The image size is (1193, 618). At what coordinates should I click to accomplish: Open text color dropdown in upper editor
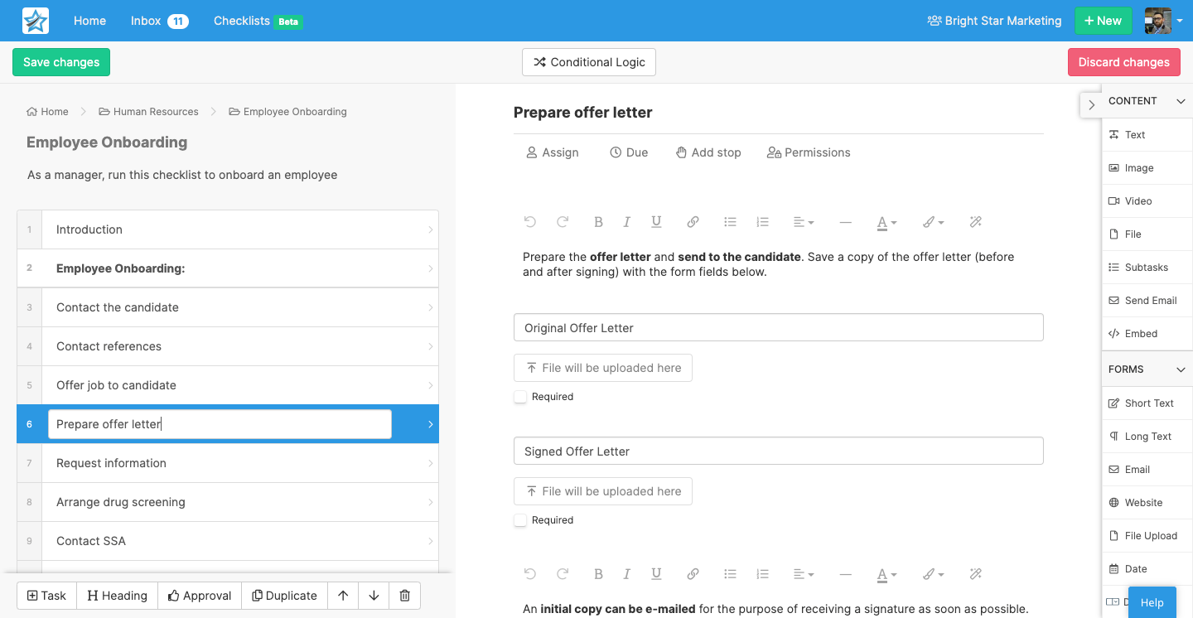click(886, 222)
